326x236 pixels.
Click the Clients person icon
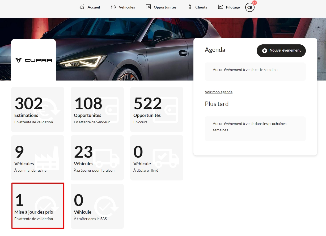pyautogui.click(x=190, y=7)
